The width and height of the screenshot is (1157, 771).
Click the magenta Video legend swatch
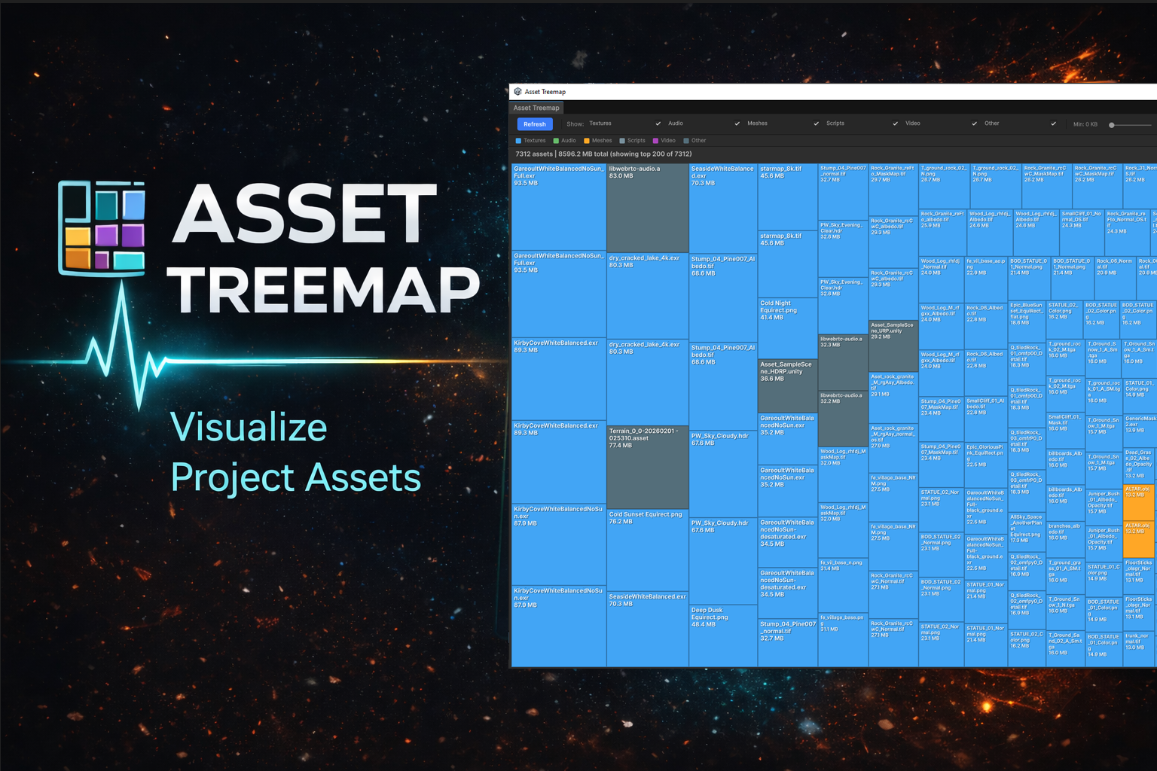[656, 140]
